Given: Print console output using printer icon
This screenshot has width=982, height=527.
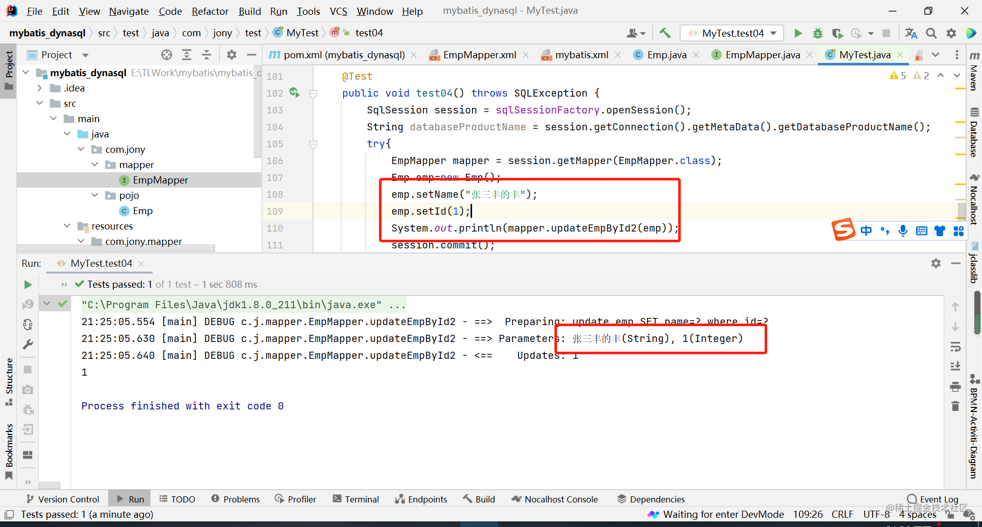Looking at the screenshot, I should pos(955,386).
